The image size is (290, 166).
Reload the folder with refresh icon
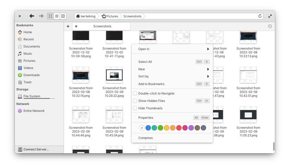pyautogui.click(x=260, y=16)
